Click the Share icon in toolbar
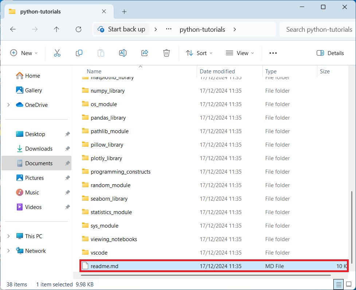 145,53
